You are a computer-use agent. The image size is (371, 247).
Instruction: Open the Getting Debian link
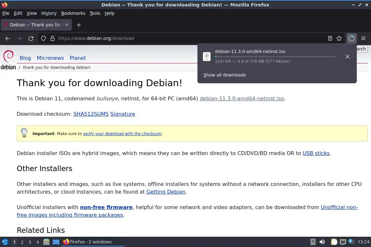[x=166, y=192]
